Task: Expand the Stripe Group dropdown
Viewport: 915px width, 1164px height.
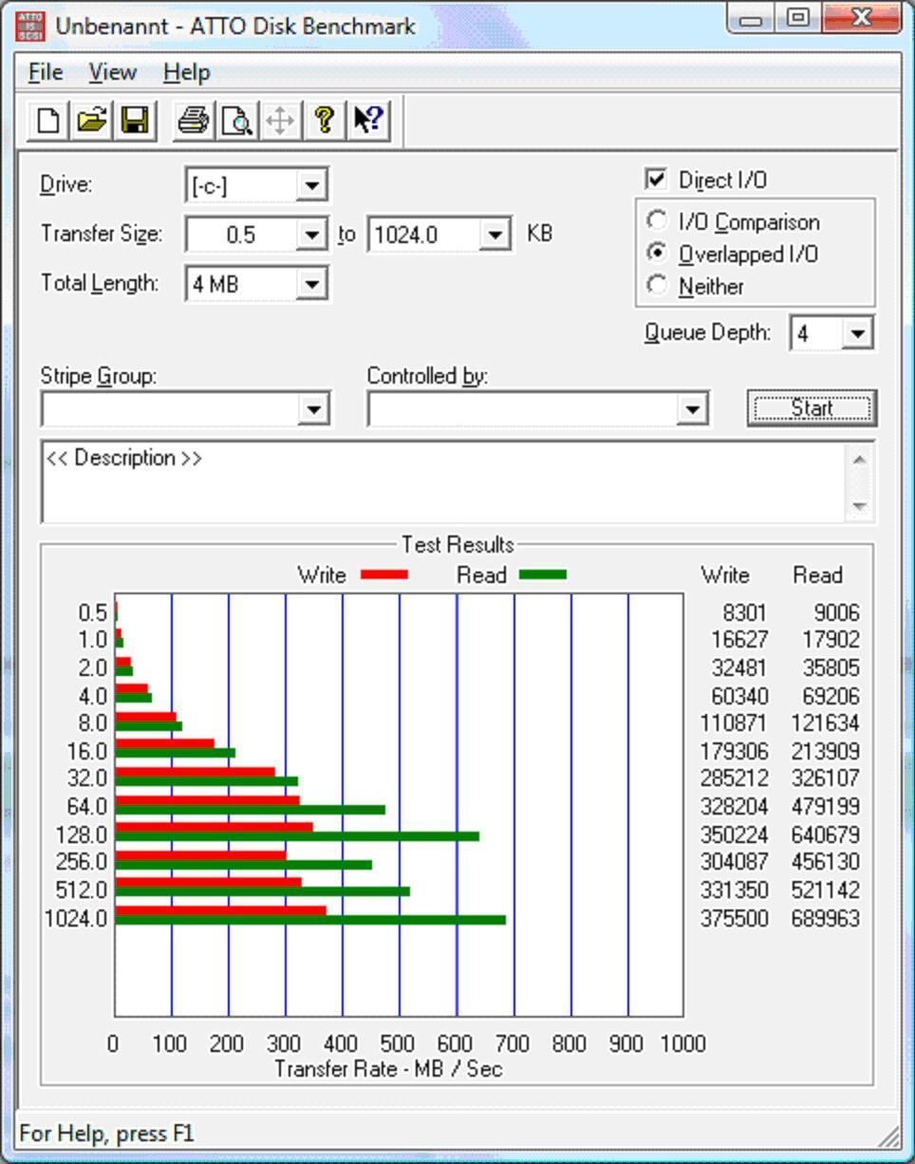Action: pyautogui.click(x=313, y=409)
